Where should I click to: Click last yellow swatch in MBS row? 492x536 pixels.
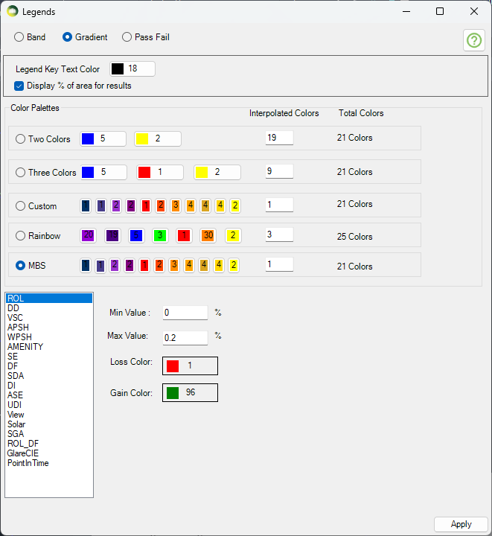pyautogui.click(x=234, y=265)
